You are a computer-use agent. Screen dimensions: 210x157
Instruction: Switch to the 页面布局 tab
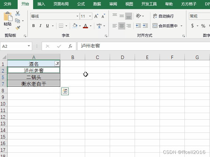(61, 4)
